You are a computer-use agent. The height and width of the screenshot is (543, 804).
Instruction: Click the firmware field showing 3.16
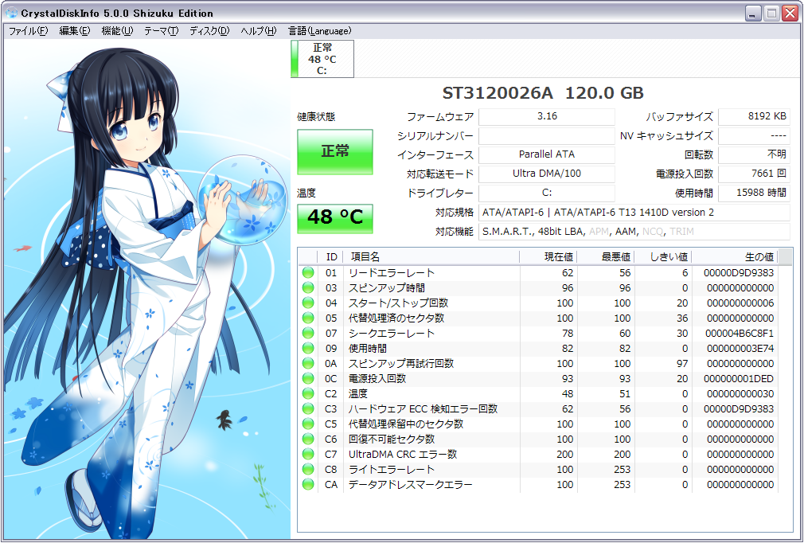click(547, 116)
